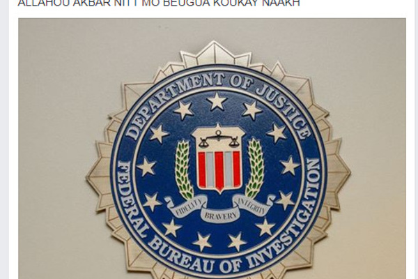Click the topmost star above the shield
This screenshot has width=418, height=279.
pyautogui.click(x=217, y=100)
